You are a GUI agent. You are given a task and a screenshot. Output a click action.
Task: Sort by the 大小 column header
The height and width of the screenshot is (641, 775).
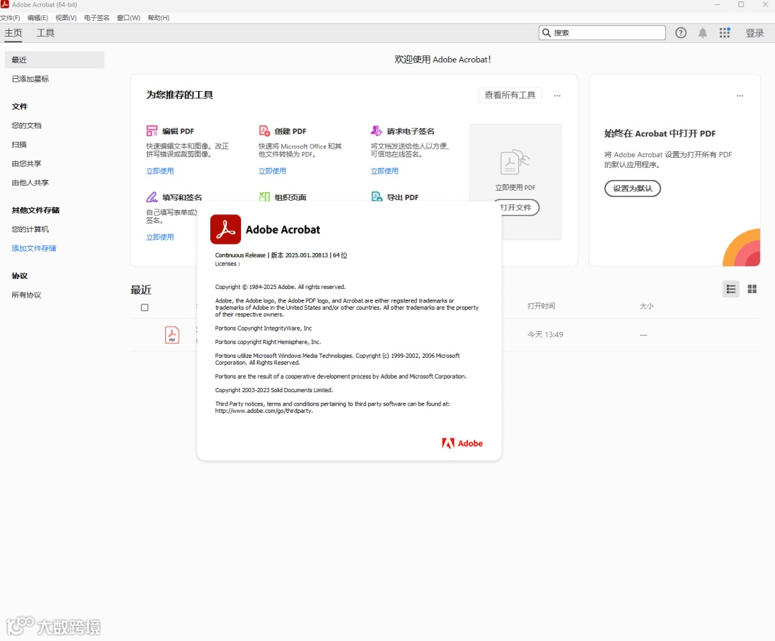coord(647,306)
